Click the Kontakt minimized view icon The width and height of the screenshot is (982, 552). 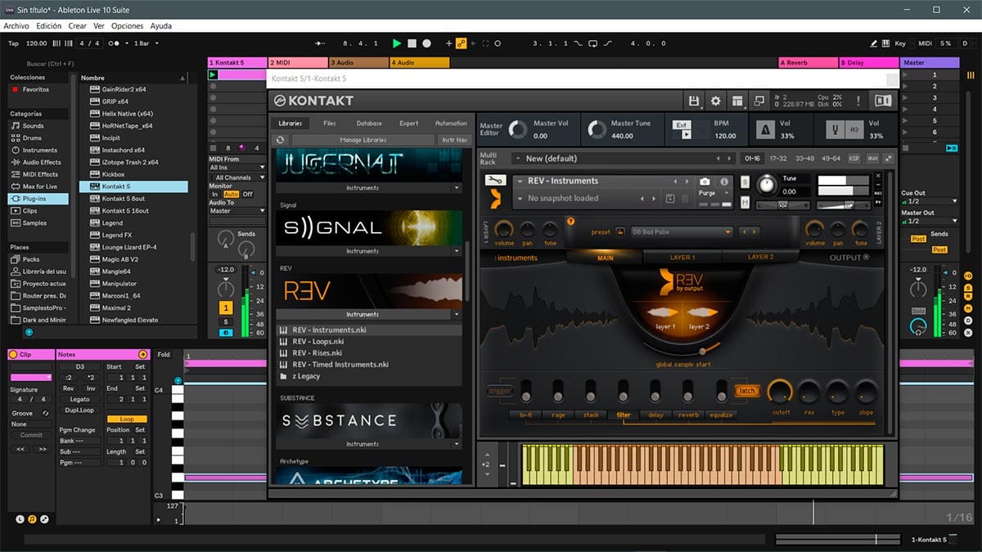coord(760,101)
